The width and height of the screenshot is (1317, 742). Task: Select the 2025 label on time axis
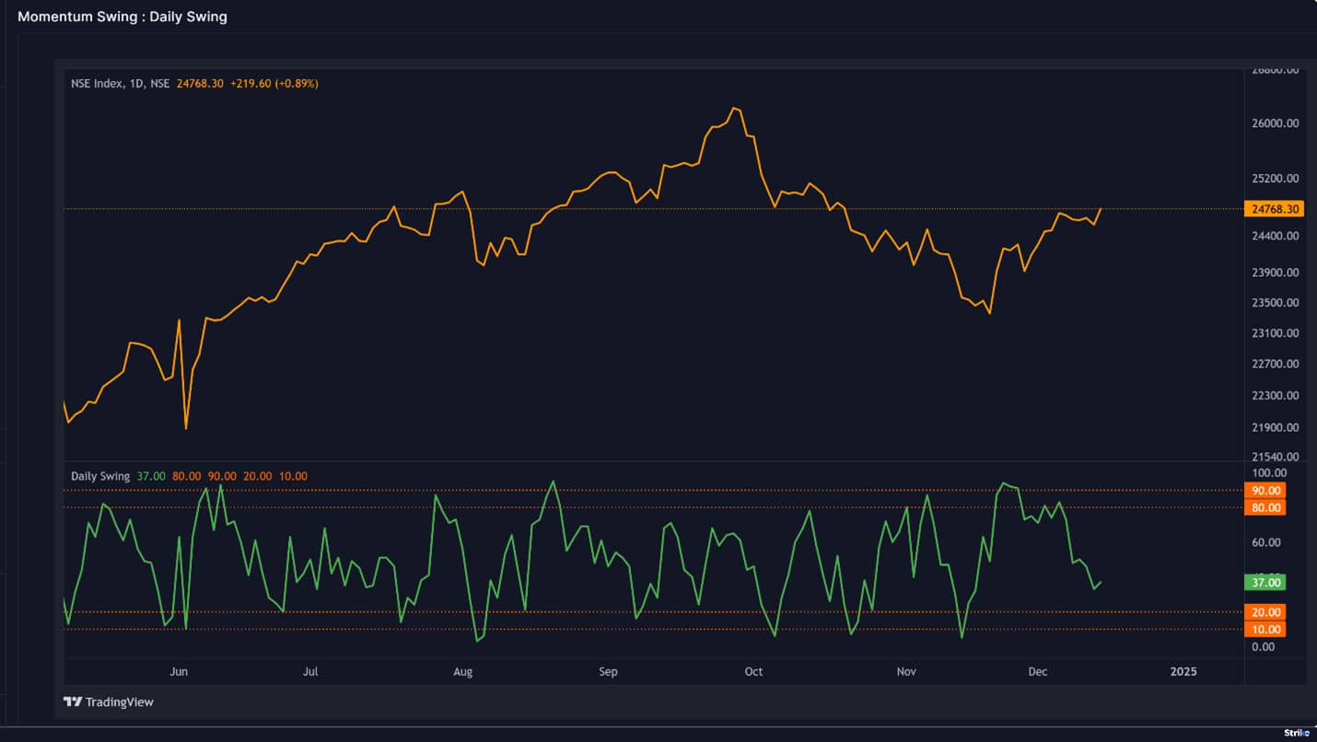pyautogui.click(x=1183, y=672)
